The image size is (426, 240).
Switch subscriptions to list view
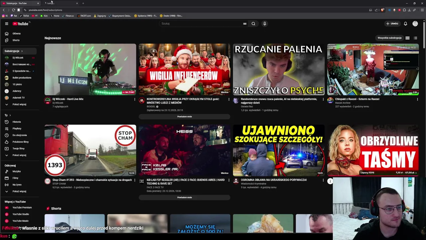pyautogui.click(x=415, y=38)
